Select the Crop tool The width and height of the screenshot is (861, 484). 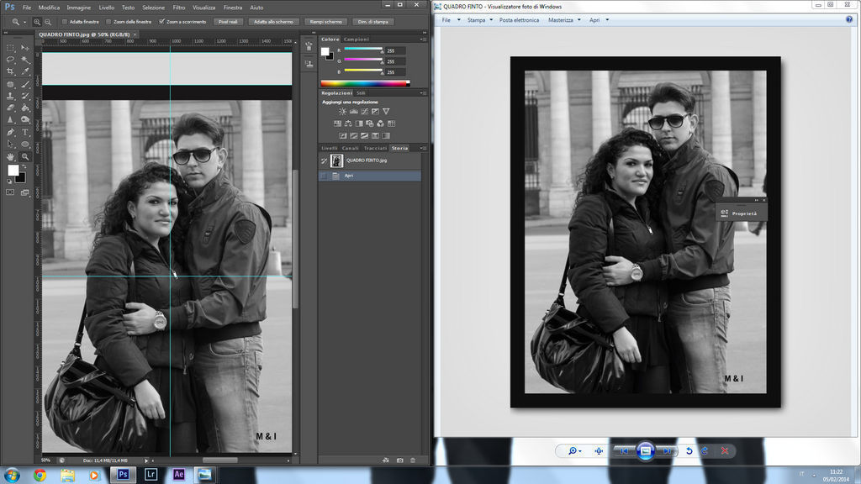(10, 72)
